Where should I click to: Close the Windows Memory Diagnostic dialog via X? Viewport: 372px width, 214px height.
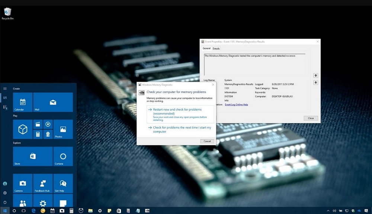pos(213,85)
